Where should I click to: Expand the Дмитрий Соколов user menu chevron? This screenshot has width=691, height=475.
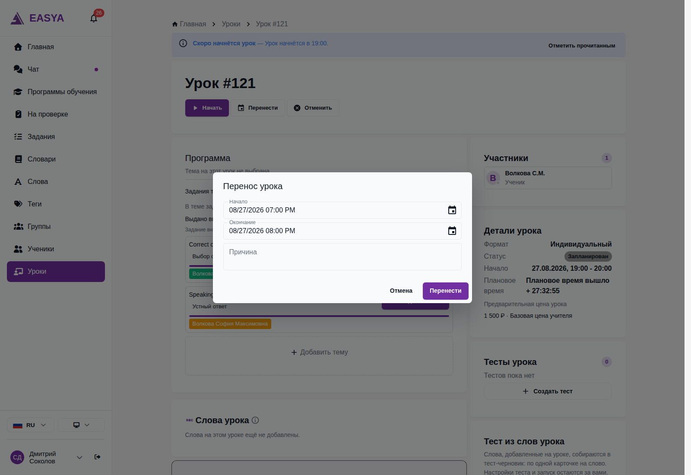pos(79,457)
